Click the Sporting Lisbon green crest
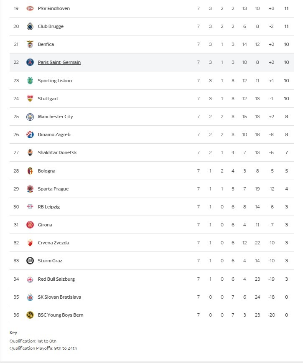Screen dimensions: 303x363 (30, 81)
